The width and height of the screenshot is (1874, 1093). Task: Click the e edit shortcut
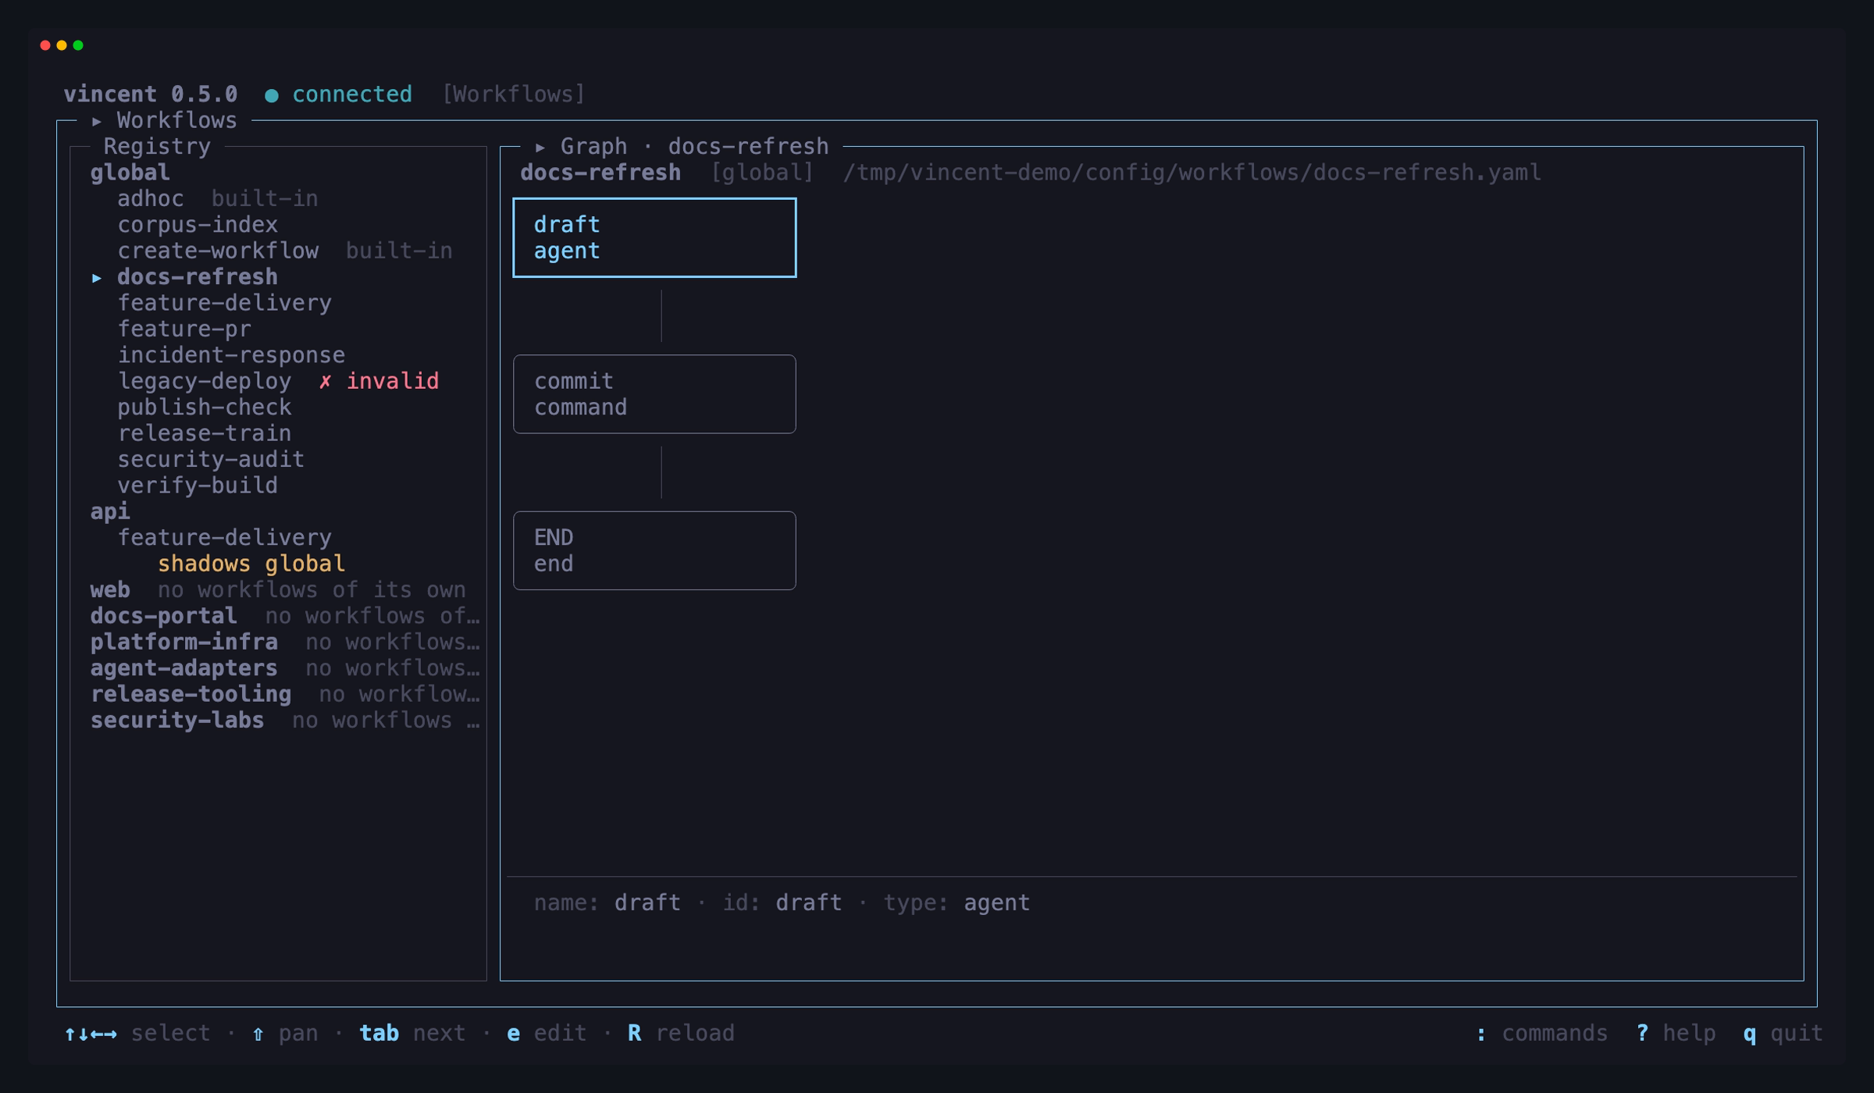click(x=547, y=1033)
